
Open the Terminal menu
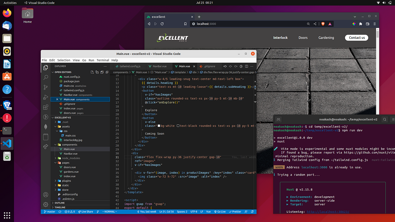pos(103,60)
